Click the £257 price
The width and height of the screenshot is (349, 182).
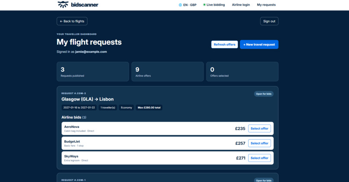coord(240,143)
